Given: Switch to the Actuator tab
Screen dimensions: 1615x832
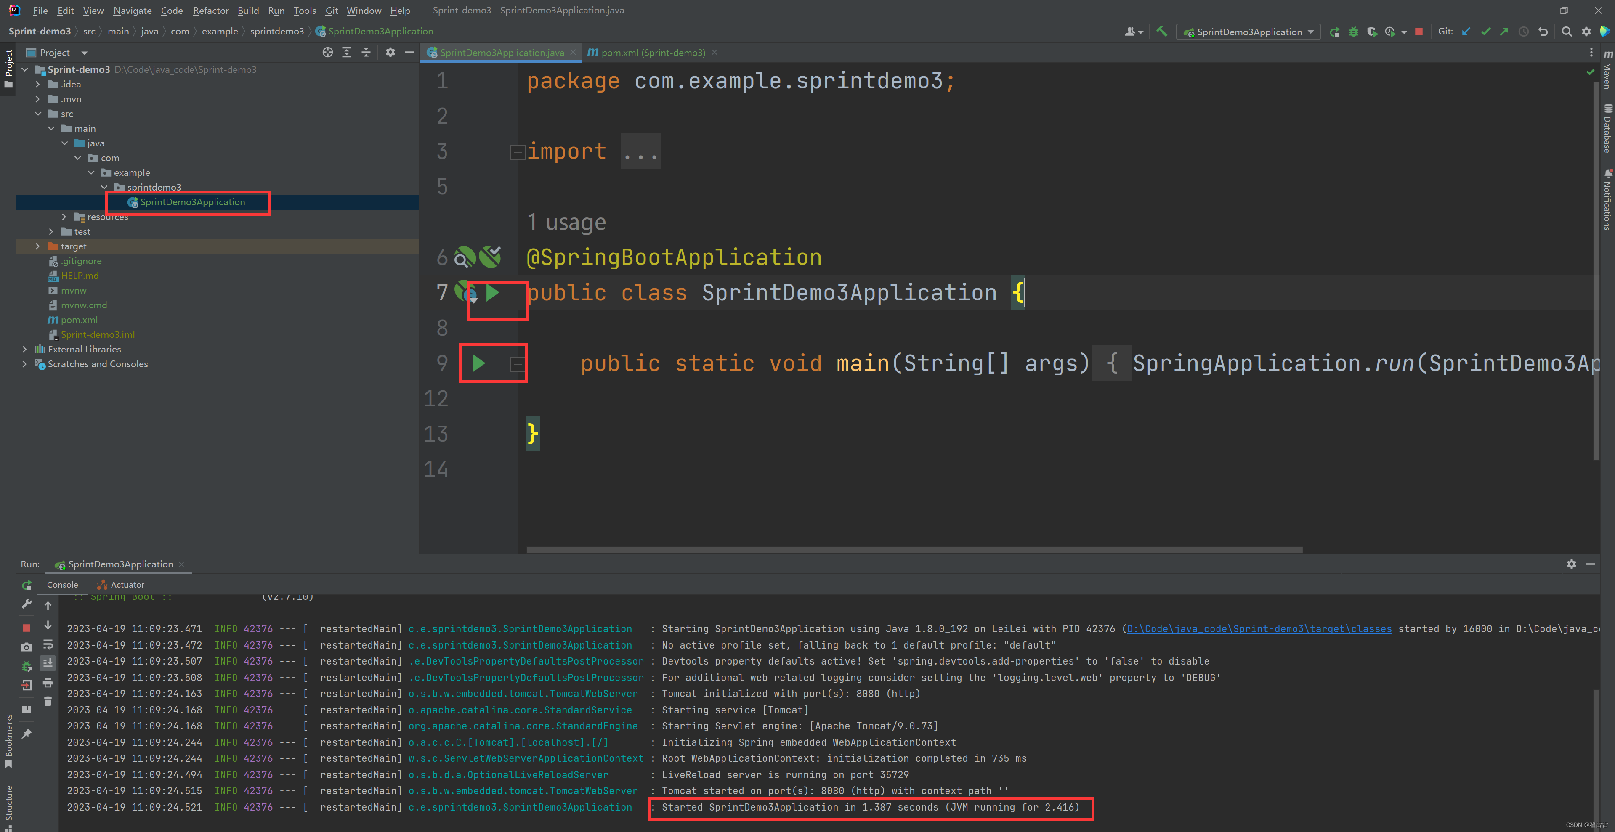Looking at the screenshot, I should (x=121, y=585).
